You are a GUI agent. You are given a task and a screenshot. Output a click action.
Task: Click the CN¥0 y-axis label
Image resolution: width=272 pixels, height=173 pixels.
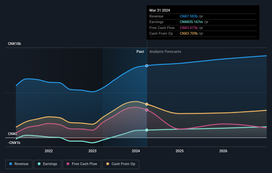[12, 134]
